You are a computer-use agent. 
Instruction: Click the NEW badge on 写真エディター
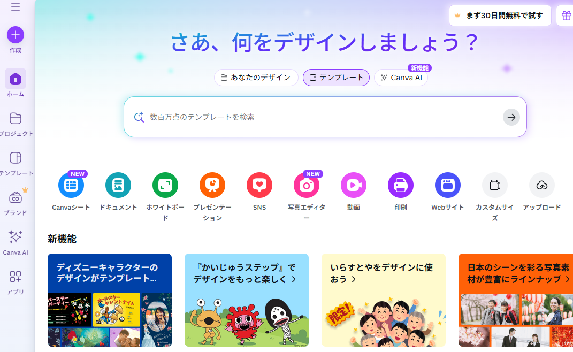[x=313, y=174]
